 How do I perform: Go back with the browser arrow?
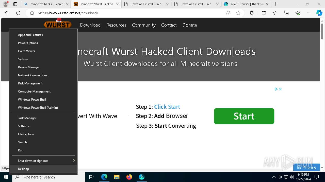7,13
